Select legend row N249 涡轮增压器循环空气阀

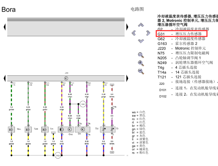pyautogui.click(x=185, y=63)
